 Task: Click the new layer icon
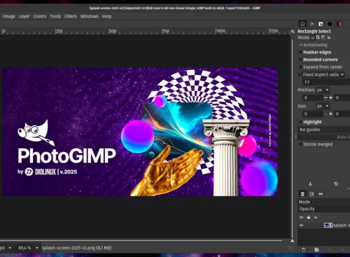pyautogui.click(x=303, y=249)
